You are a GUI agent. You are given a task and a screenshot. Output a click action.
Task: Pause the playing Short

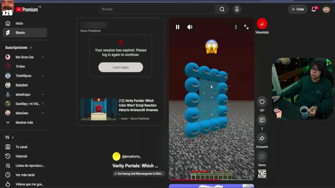click(177, 27)
